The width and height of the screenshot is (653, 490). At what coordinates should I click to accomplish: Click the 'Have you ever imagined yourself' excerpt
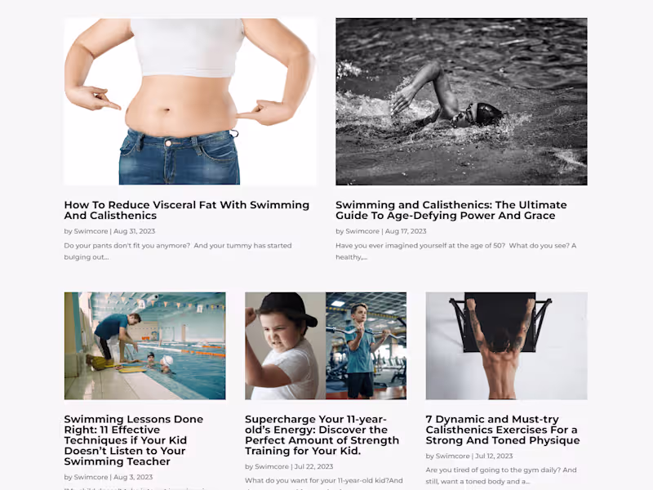coord(456,252)
